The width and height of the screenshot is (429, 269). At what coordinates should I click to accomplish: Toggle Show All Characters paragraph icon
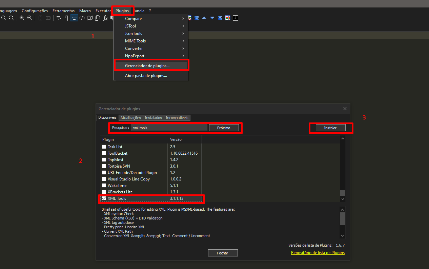tap(66, 18)
